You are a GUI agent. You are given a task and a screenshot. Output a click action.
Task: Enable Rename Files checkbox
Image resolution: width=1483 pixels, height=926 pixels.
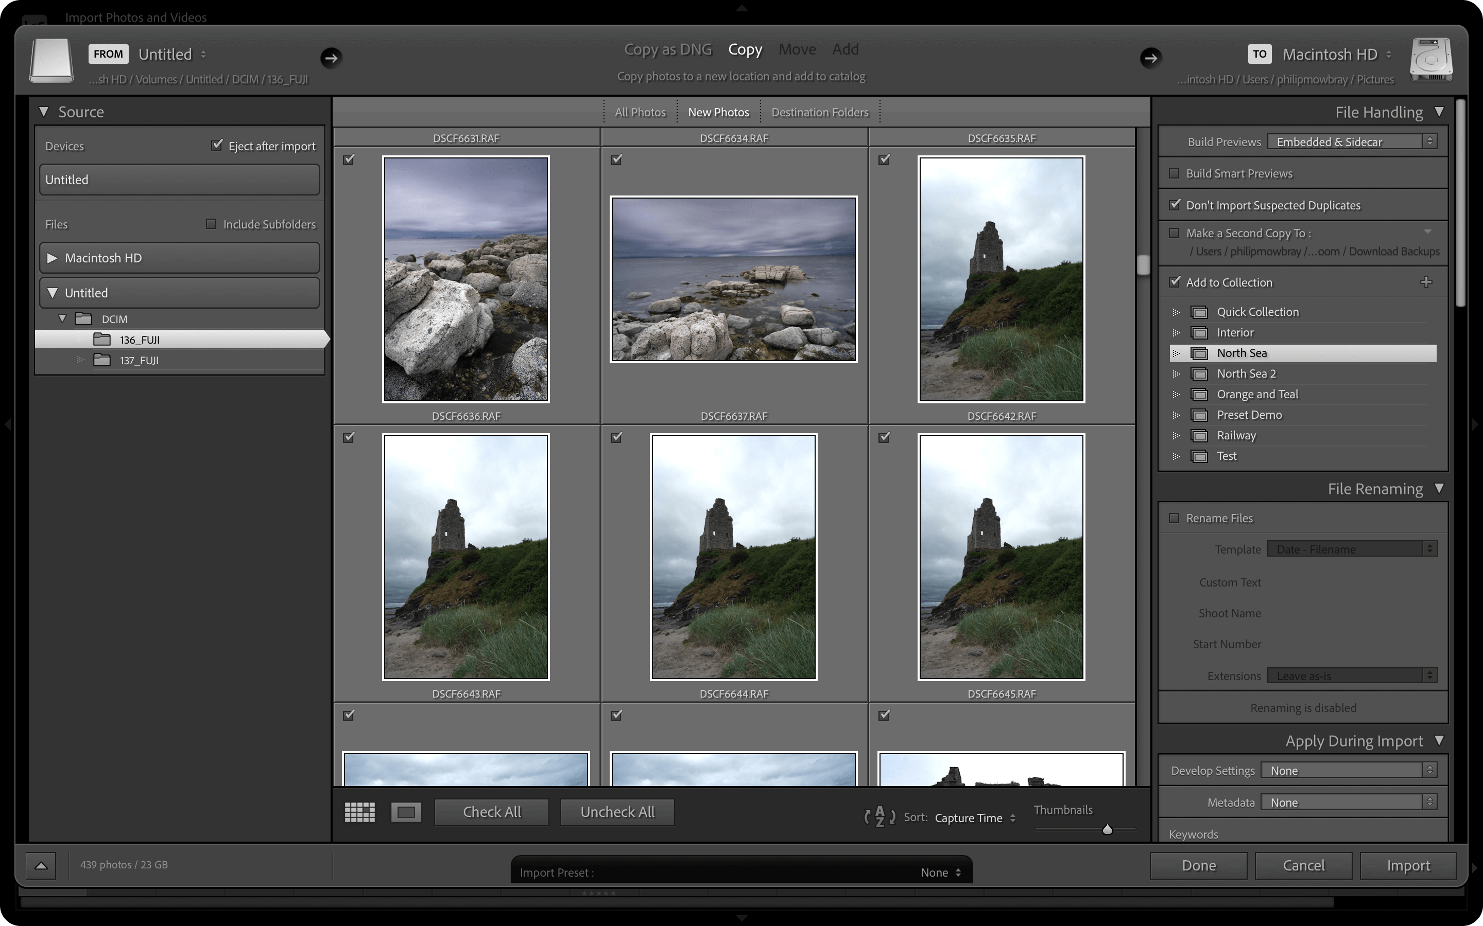[1174, 518]
